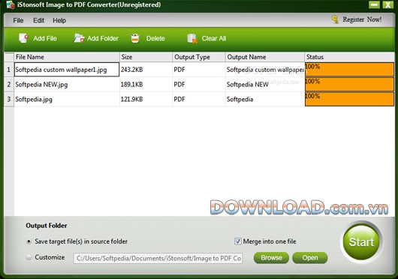
Task: Click PDF output type in row 2
Action: pyautogui.click(x=199, y=85)
